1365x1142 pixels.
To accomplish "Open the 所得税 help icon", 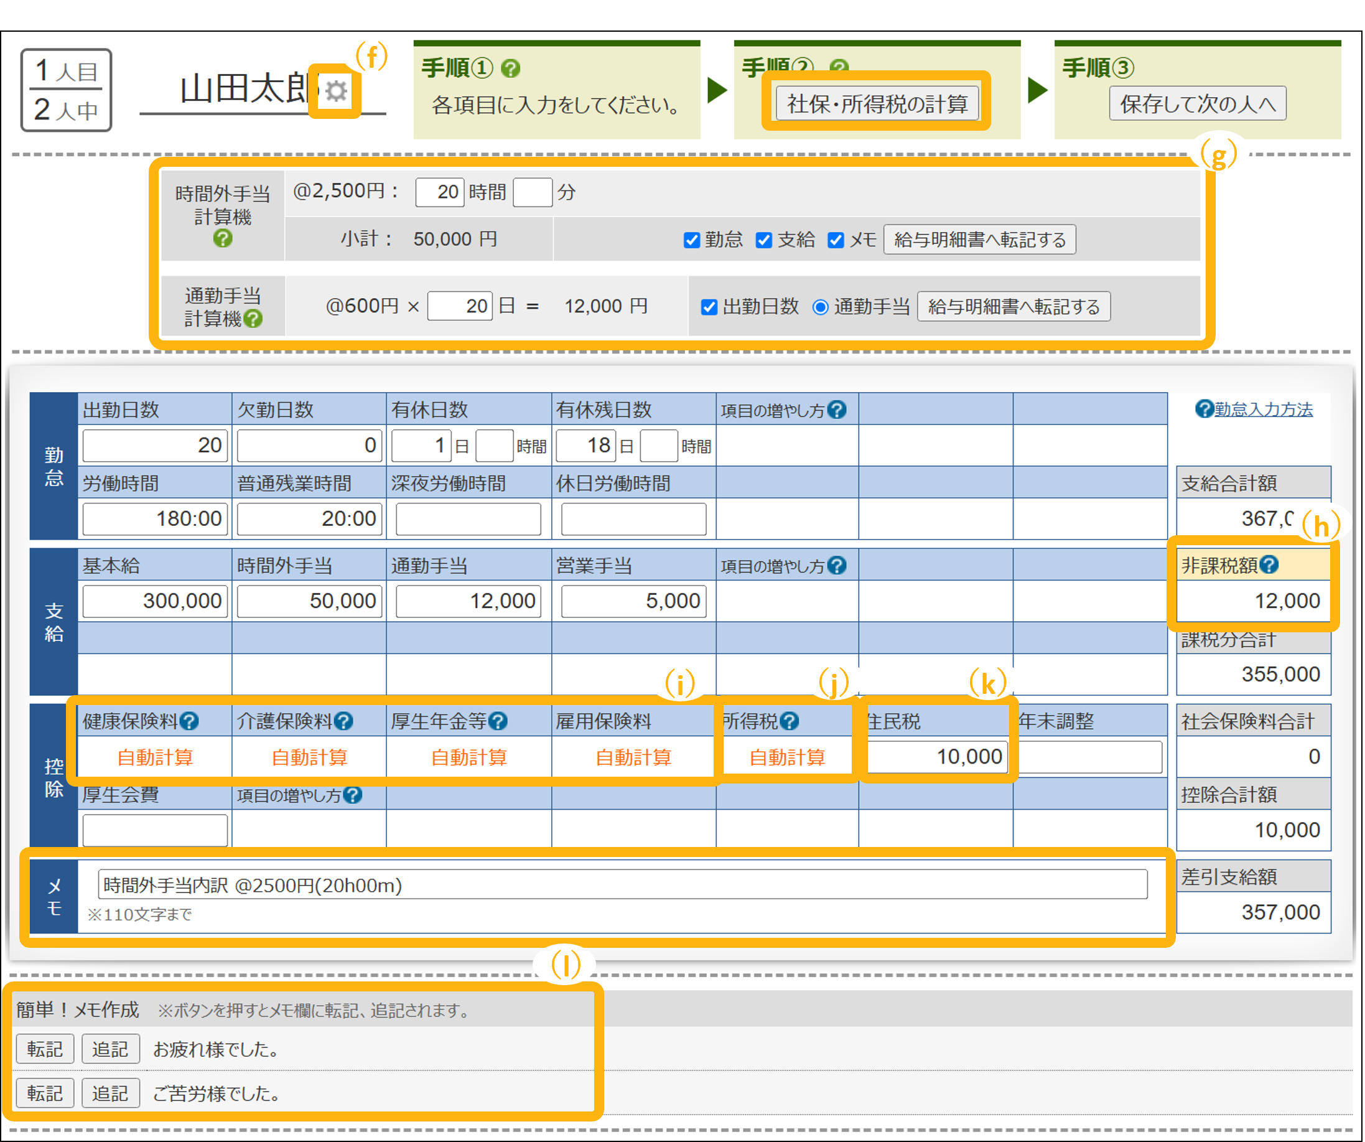I will click(789, 721).
